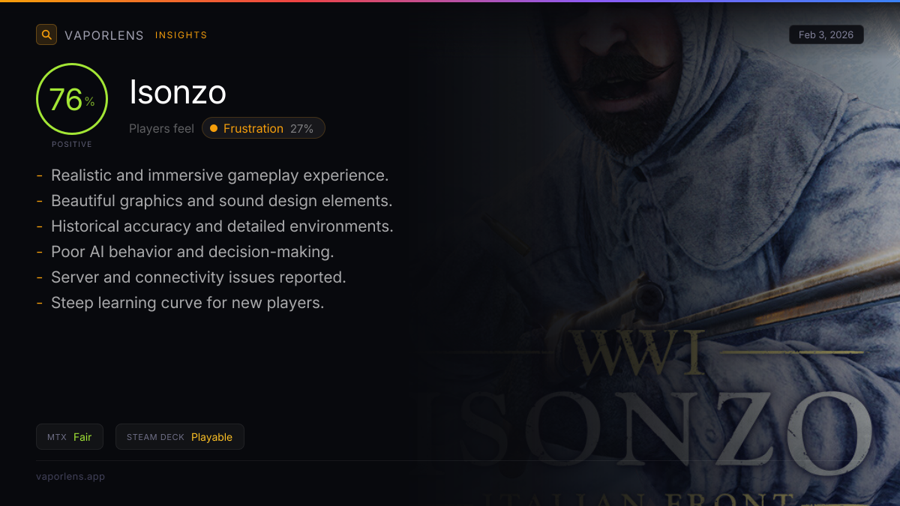Click the Isonzo game title
This screenshot has height=506, width=900.
tap(178, 92)
